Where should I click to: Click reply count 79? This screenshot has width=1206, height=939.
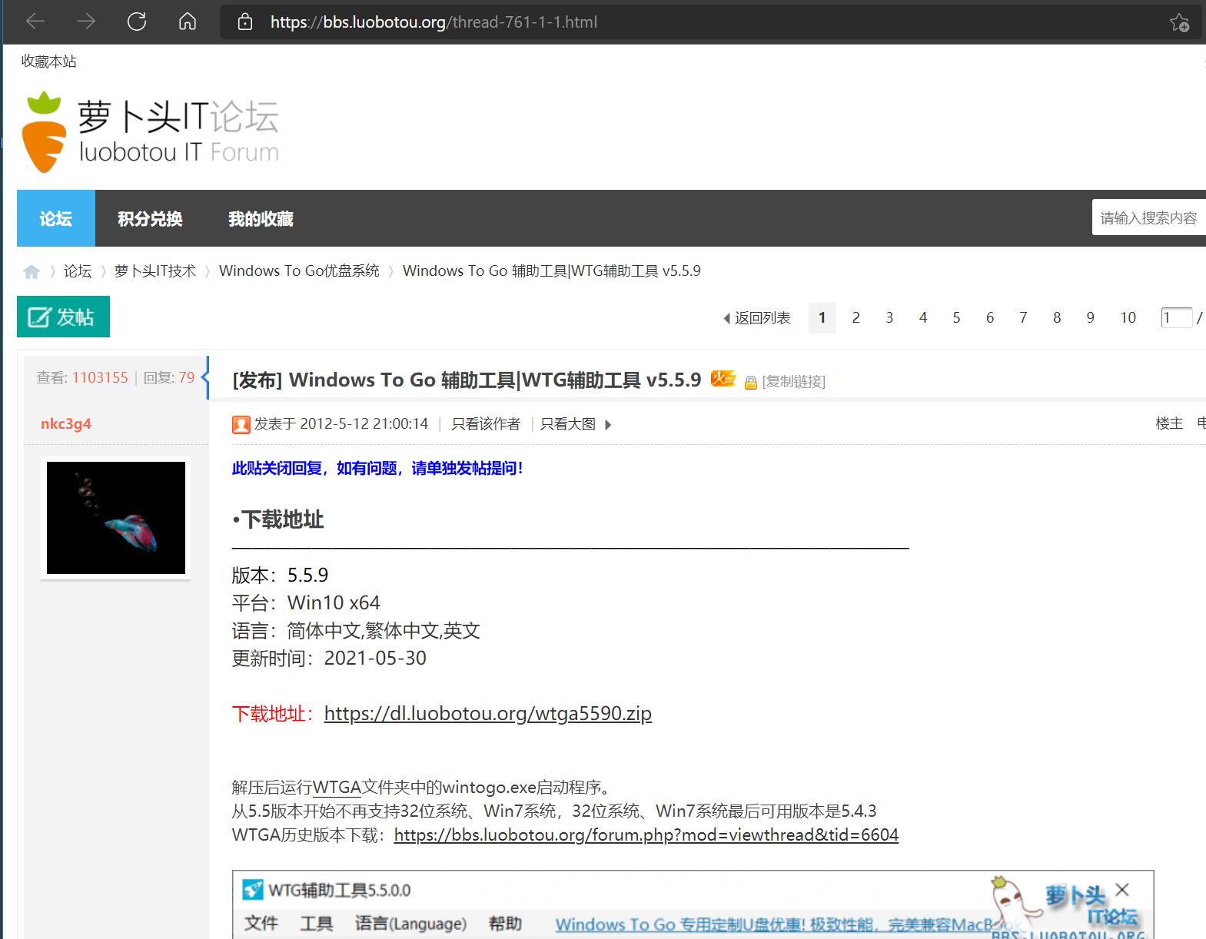(x=187, y=377)
